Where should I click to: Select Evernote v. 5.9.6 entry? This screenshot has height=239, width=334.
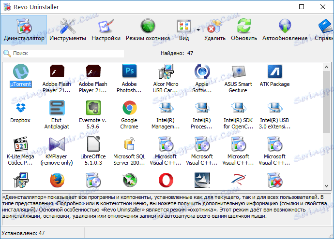(x=93, y=115)
